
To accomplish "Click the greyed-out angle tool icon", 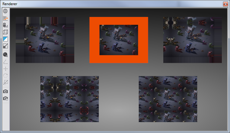I will point(5,62).
